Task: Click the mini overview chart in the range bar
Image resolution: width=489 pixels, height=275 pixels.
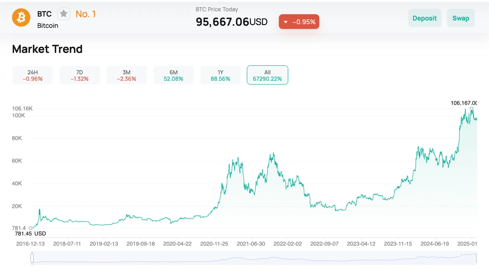Action: click(x=254, y=258)
